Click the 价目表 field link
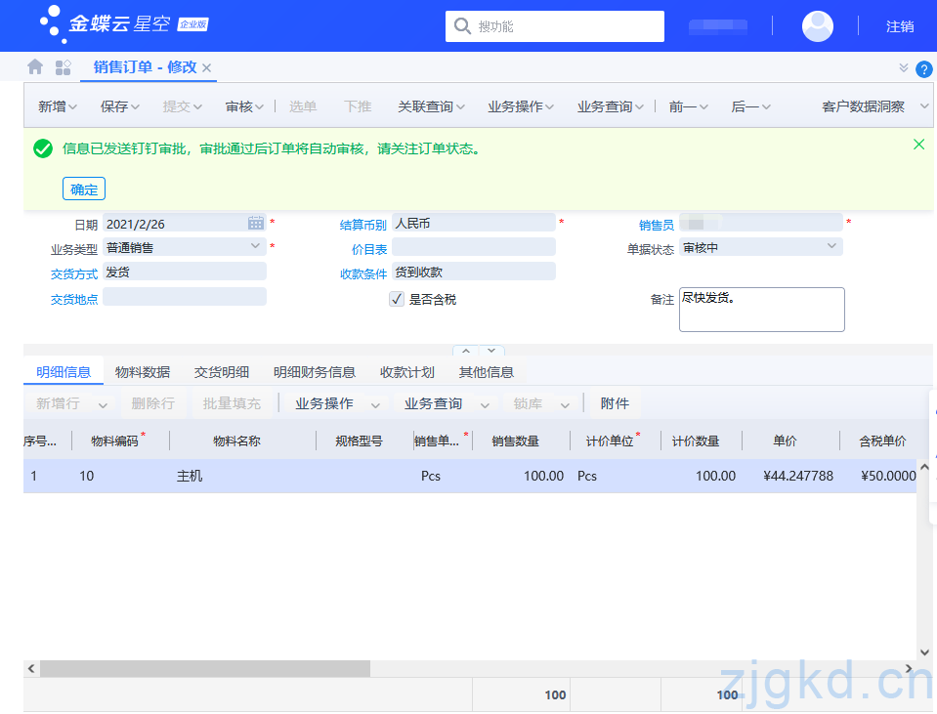 pos(368,249)
